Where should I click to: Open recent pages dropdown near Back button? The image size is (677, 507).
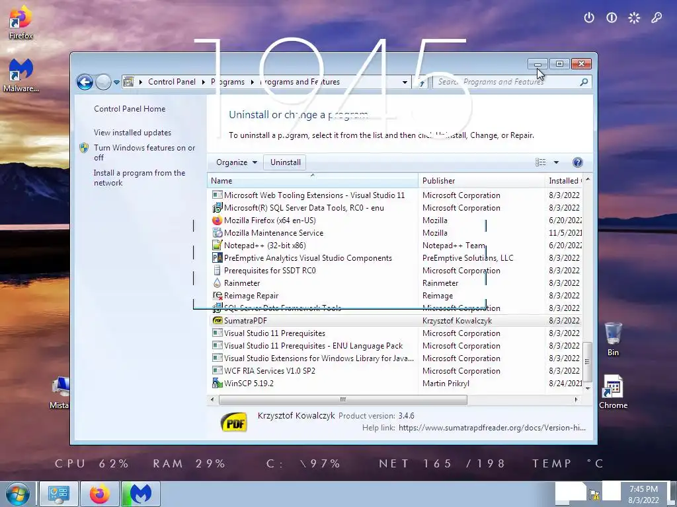coord(116,82)
